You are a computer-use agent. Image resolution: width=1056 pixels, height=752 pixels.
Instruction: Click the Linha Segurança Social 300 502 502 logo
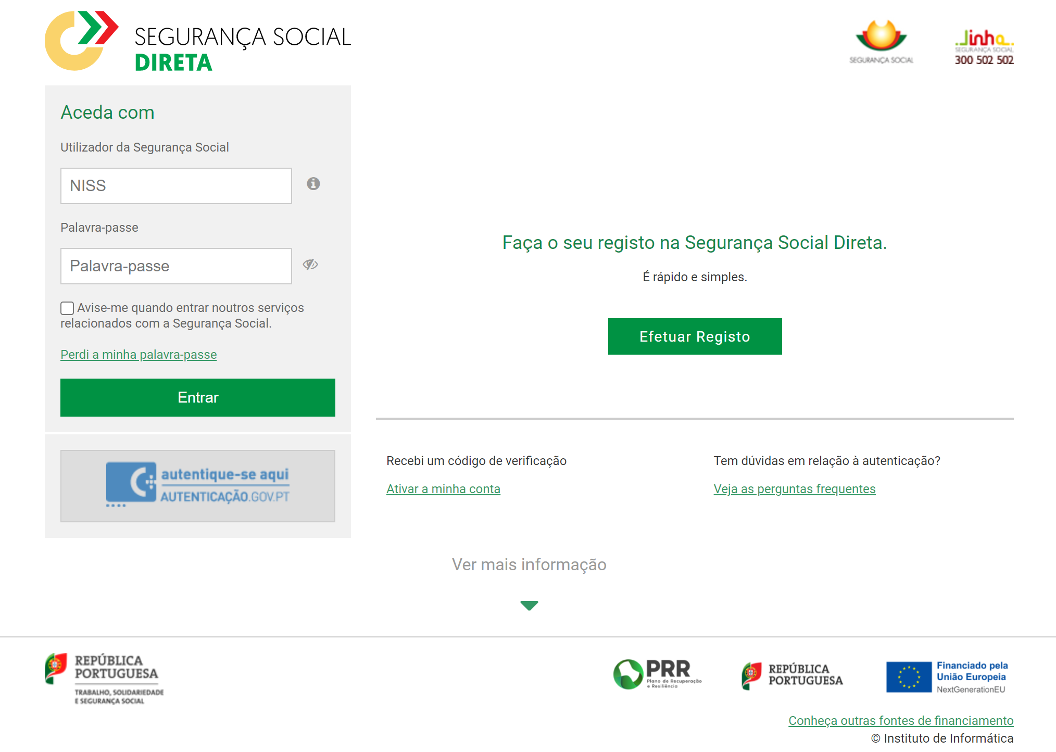(984, 47)
